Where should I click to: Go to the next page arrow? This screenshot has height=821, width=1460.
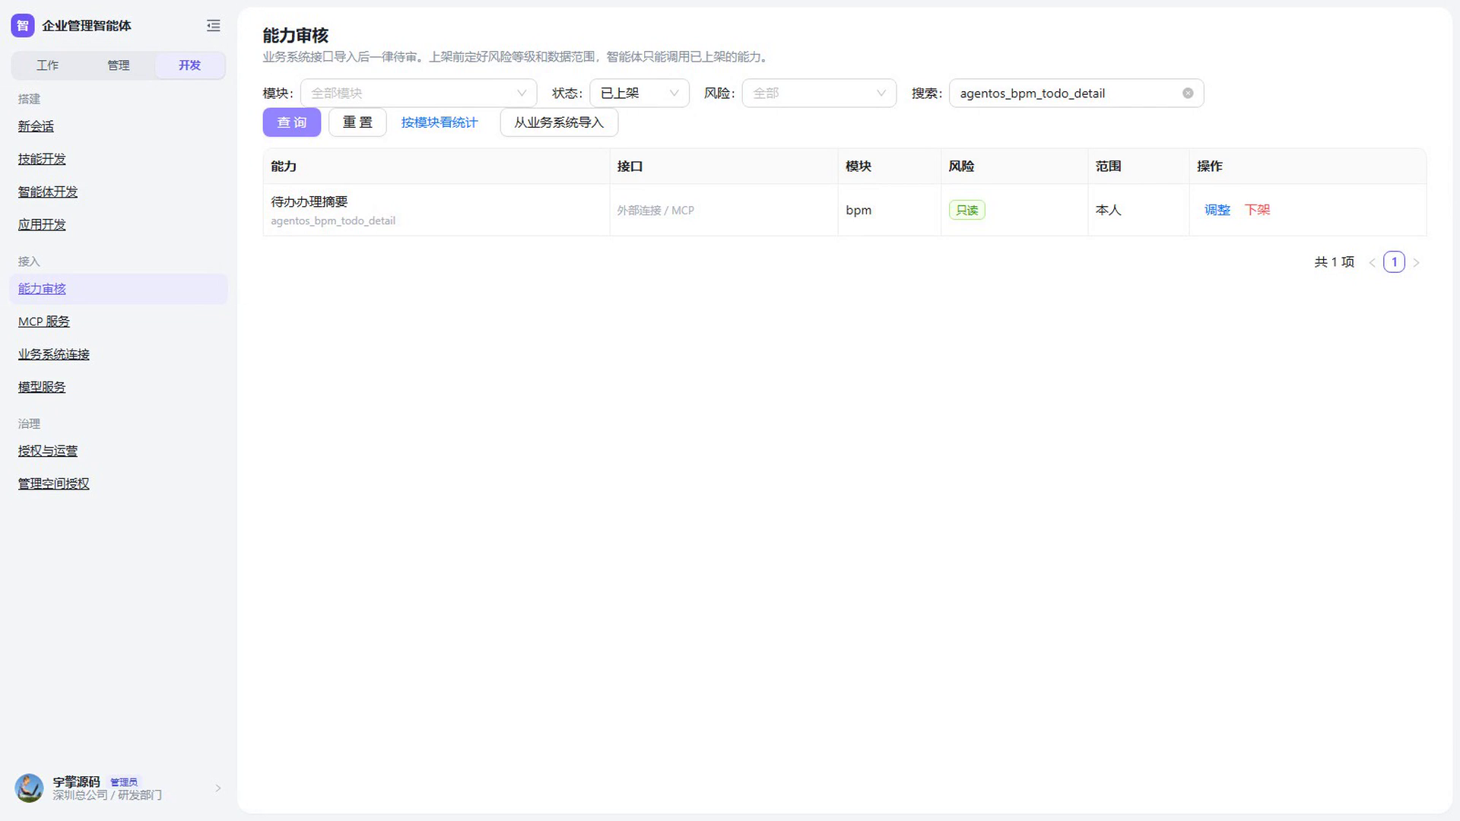1416,263
